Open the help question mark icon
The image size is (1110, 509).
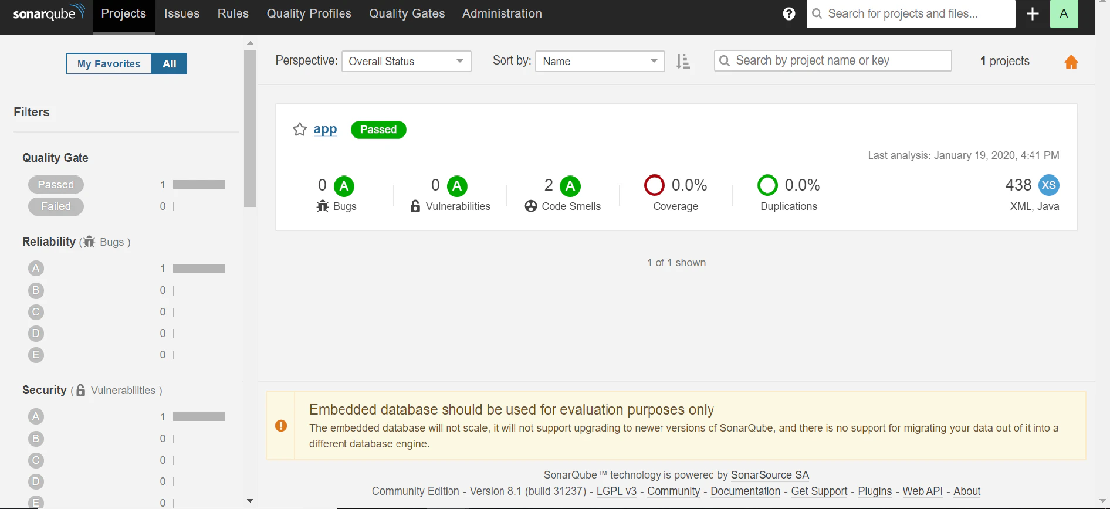[789, 13]
